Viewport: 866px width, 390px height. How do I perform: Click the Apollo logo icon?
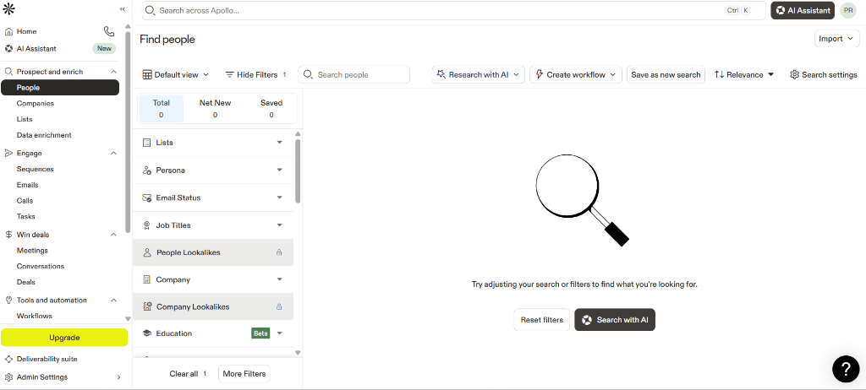pyautogui.click(x=8, y=8)
